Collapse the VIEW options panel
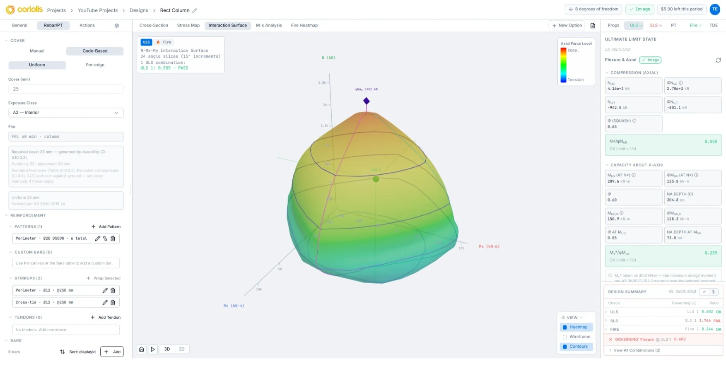 point(572,318)
